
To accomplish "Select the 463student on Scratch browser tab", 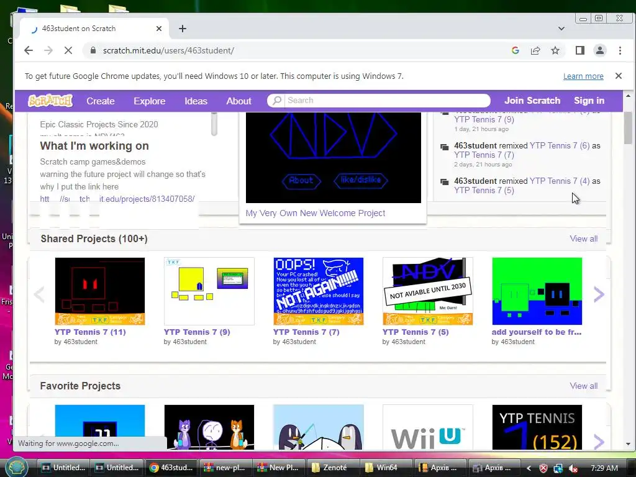I will (x=95, y=29).
